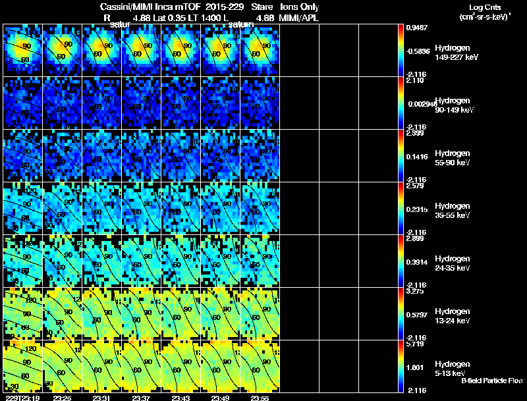Click the color scale mid value '1.001'
The image size is (527, 401).
[415, 367]
